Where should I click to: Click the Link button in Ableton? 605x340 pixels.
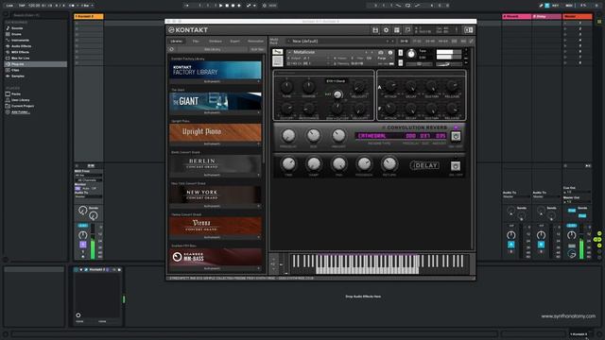click(x=9, y=6)
